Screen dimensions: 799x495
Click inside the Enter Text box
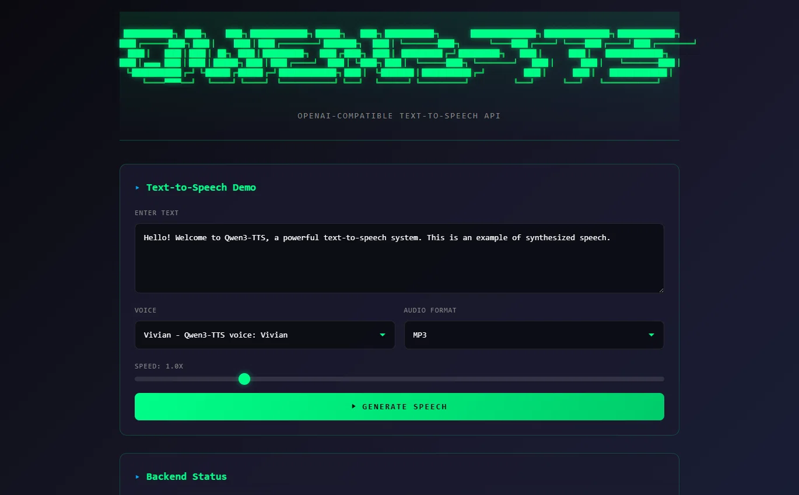click(x=399, y=258)
